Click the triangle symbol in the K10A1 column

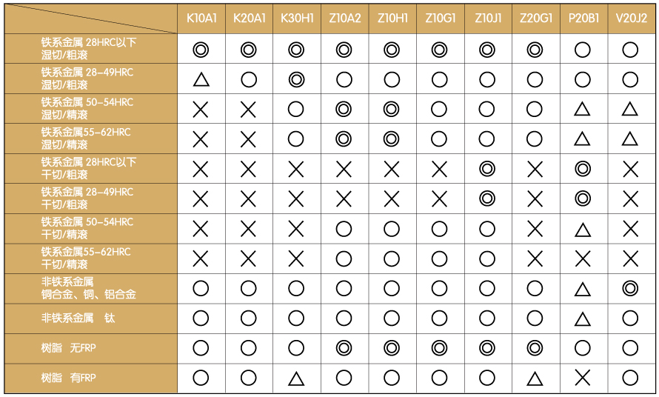click(201, 80)
